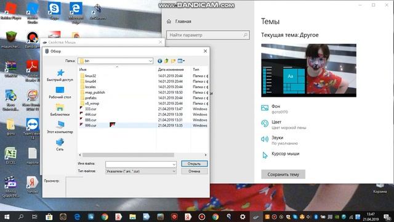
Task: Open the mlauncher Minecraft desktop icon
Action: pyautogui.click(x=10, y=39)
